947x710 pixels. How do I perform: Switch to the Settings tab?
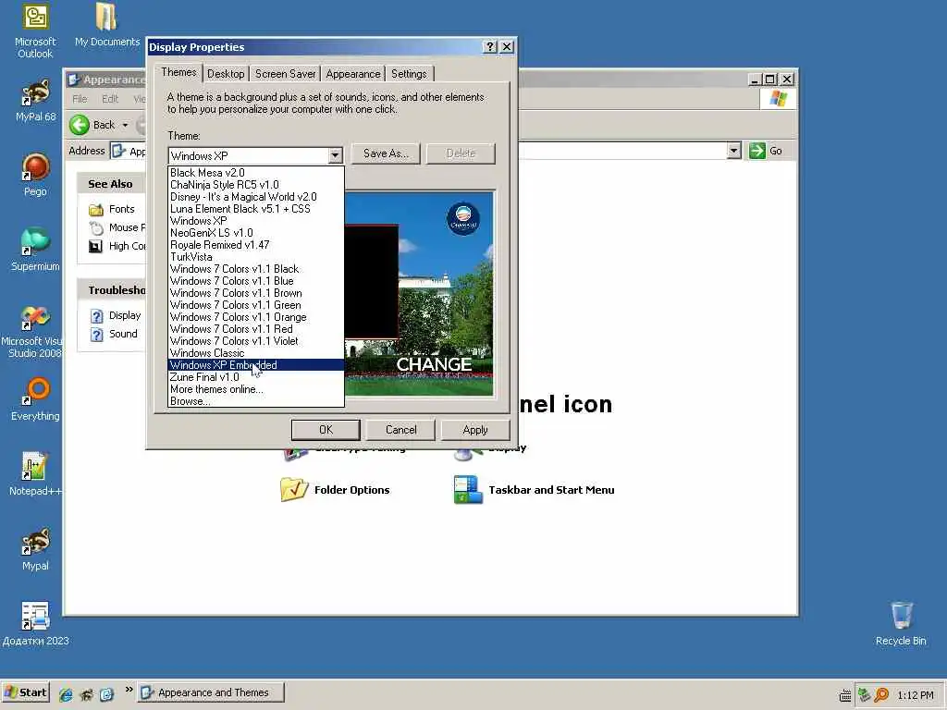point(409,74)
